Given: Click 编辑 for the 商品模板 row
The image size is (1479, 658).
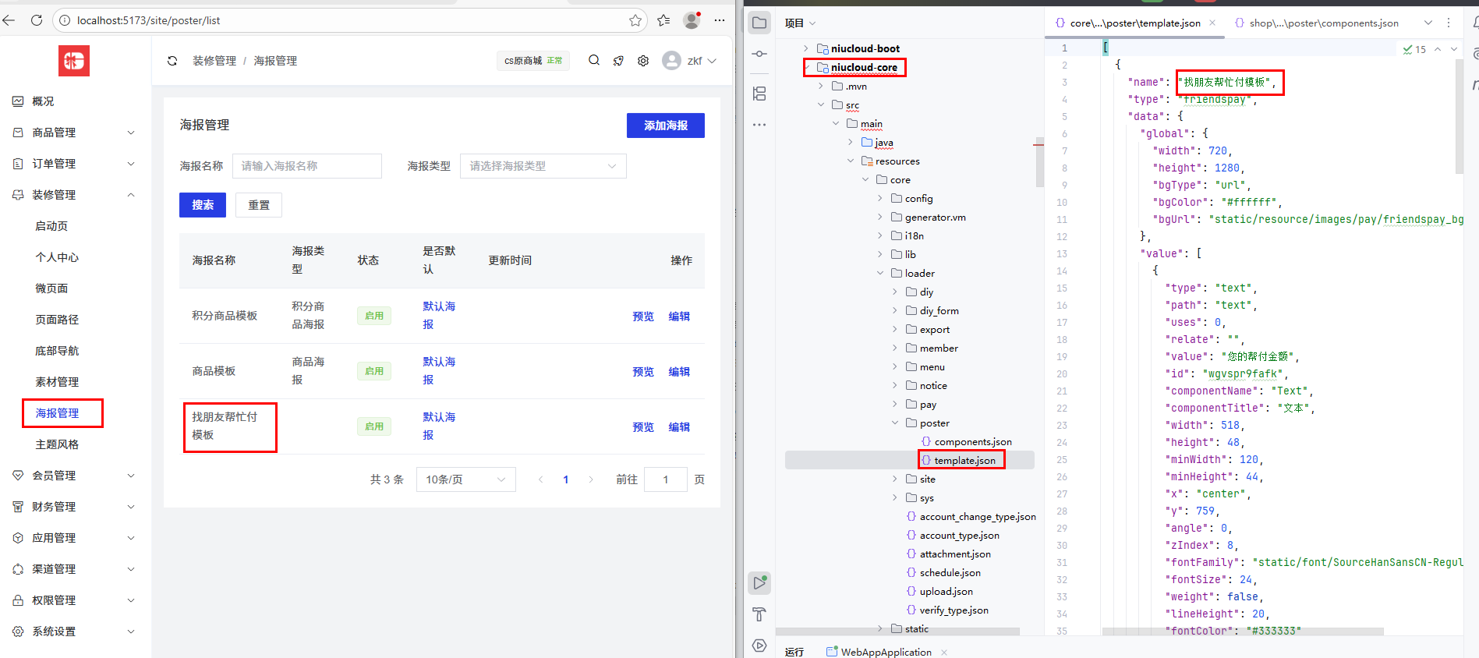Looking at the screenshot, I should (678, 372).
